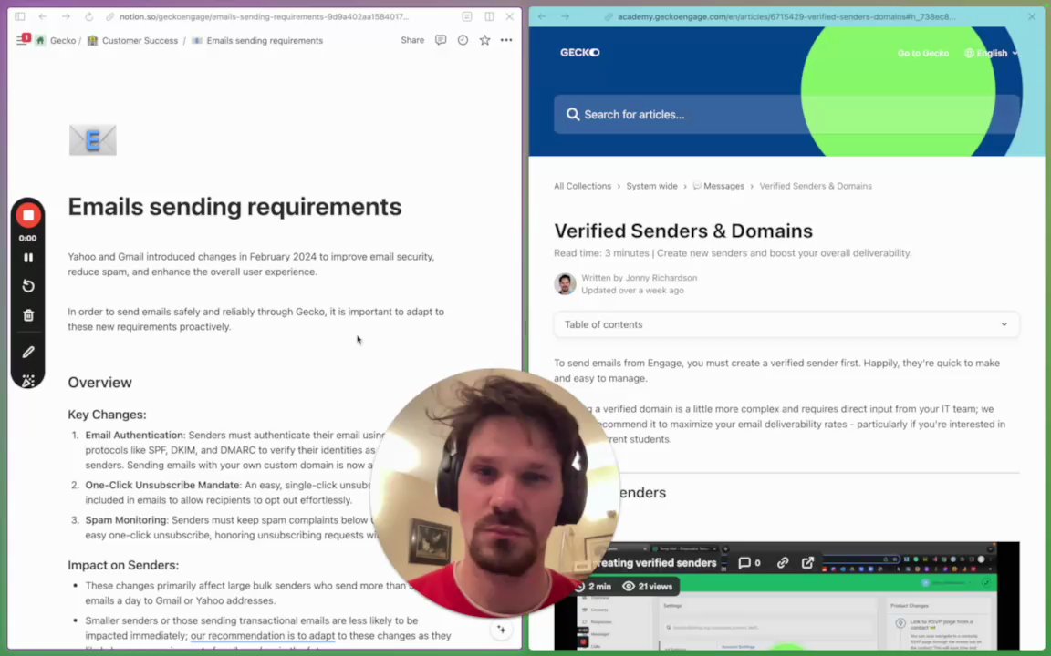Click "Spam Monitoring" list item text
The image size is (1051, 656).
(126, 520)
